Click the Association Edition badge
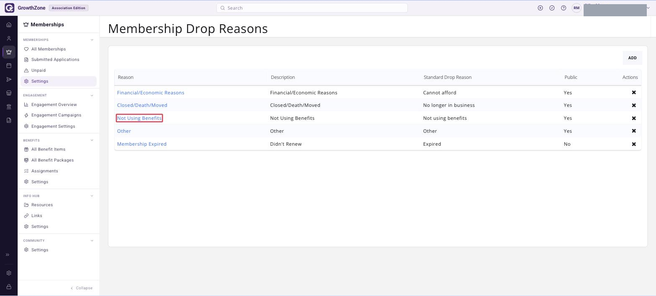The image size is (656, 296). pos(69,8)
